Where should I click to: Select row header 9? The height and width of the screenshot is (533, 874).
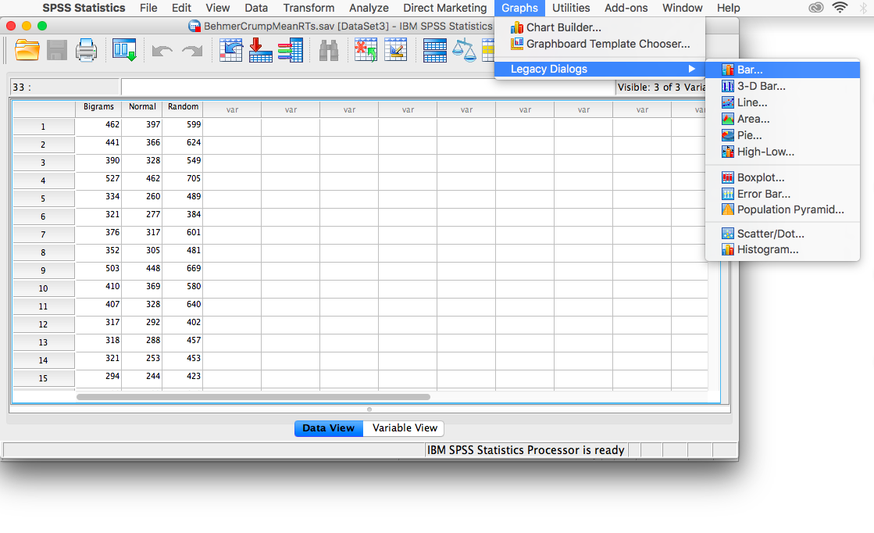point(44,270)
